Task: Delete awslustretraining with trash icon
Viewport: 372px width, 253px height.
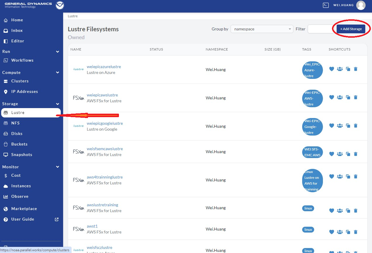Action: point(356,211)
